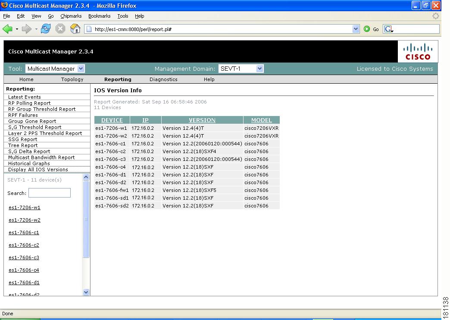Click the Cisco logo
The image size is (450, 320).
pos(418,52)
